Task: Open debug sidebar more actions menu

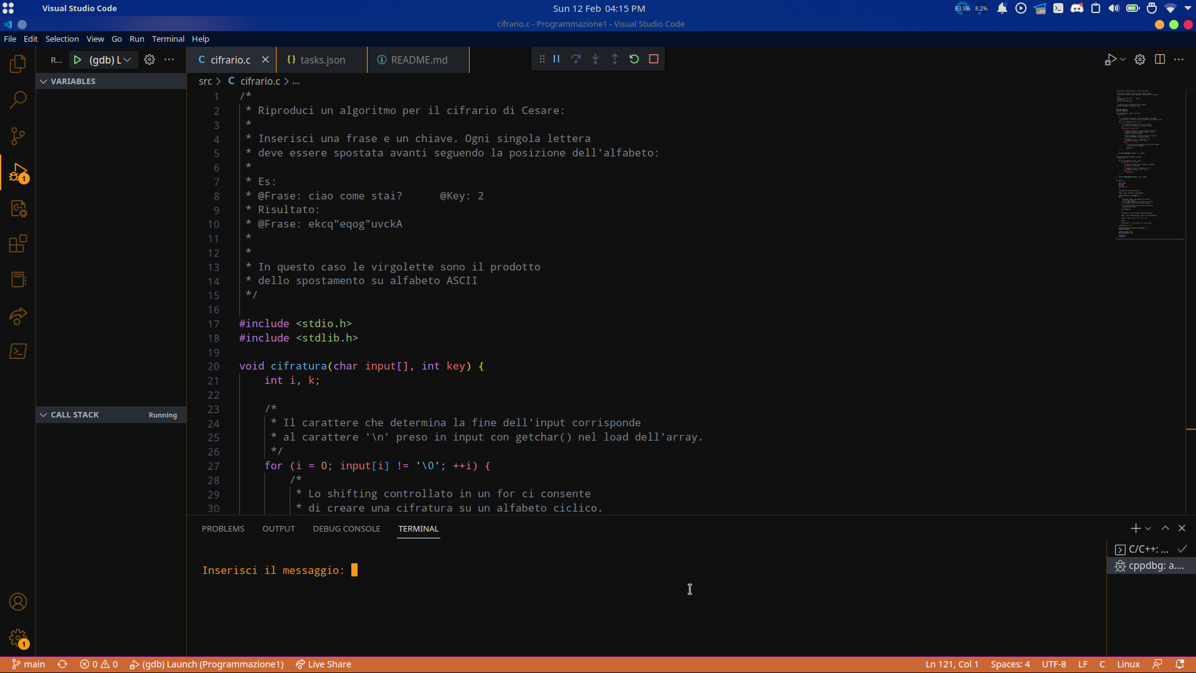Action: pyautogui.click(x=169, y=60)
